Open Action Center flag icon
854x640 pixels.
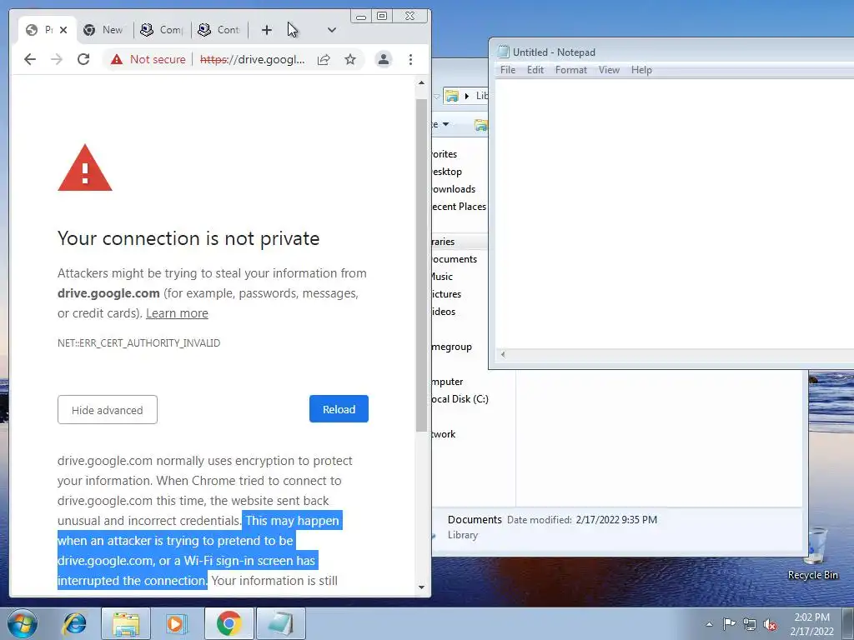729,624
